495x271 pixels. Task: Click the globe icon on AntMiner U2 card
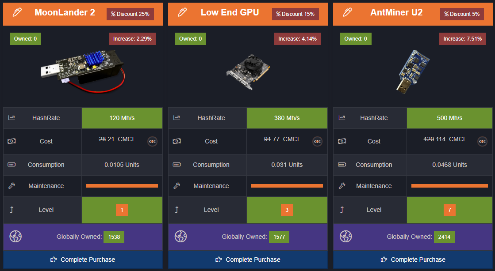coord(345,236)
